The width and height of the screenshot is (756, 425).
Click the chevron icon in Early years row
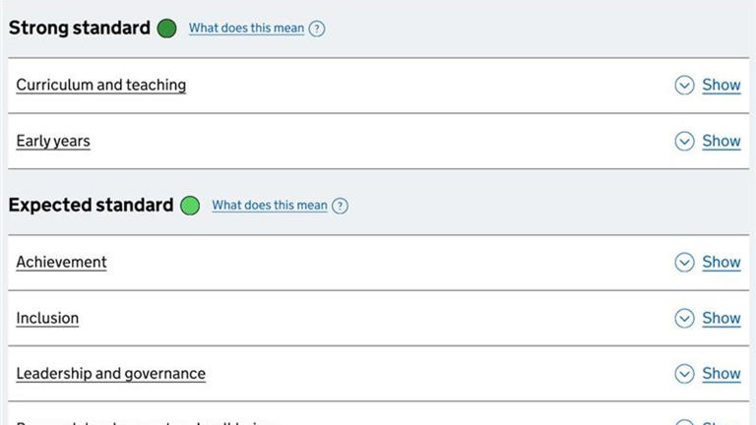(x=684, y=142)
